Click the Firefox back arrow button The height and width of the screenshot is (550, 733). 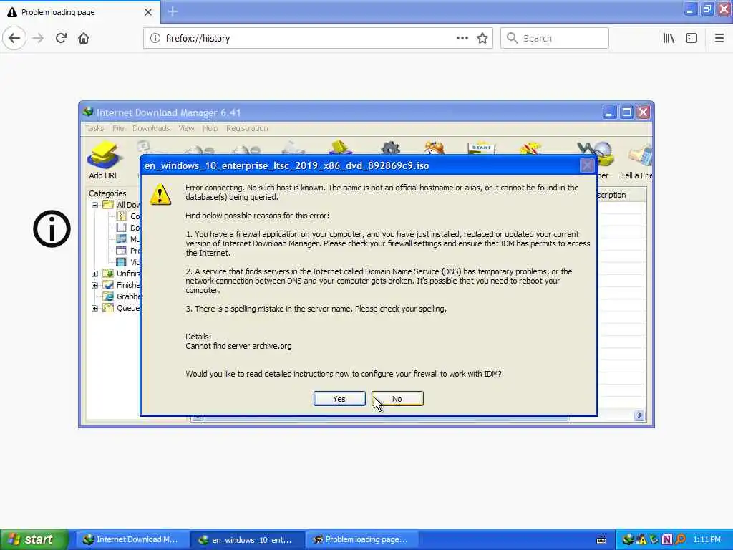point(14,38)
